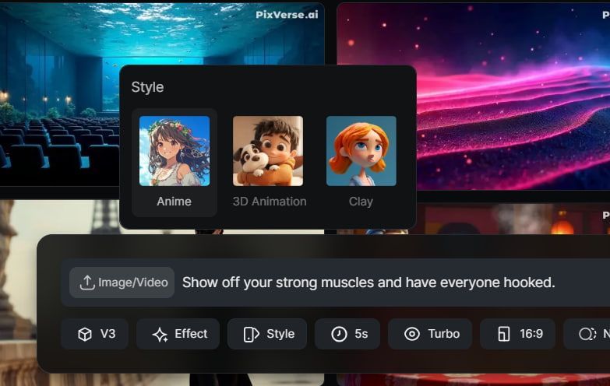Click the upload arrow icon
Image resolution: width=610 pixels, height=386 pixels.
pyautogui.click(x=87, y=282)
